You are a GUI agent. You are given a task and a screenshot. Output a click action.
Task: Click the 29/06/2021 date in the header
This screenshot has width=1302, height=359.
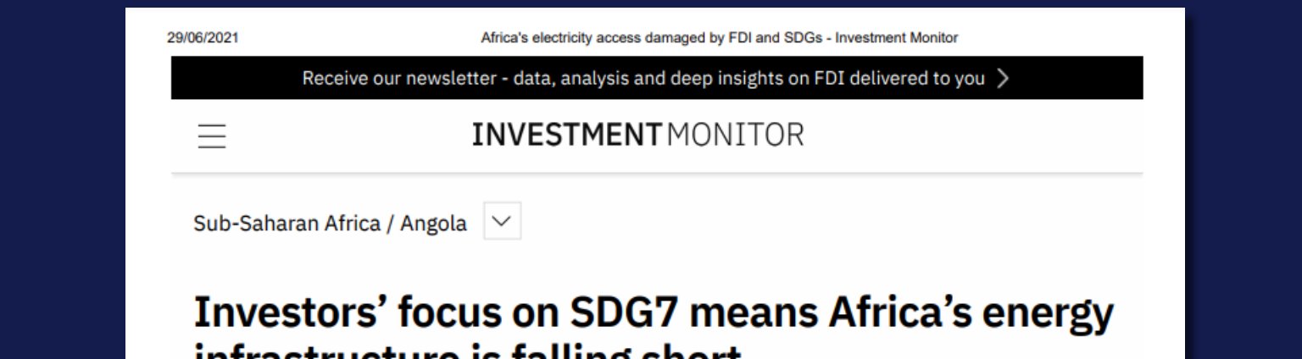[203, 38]
